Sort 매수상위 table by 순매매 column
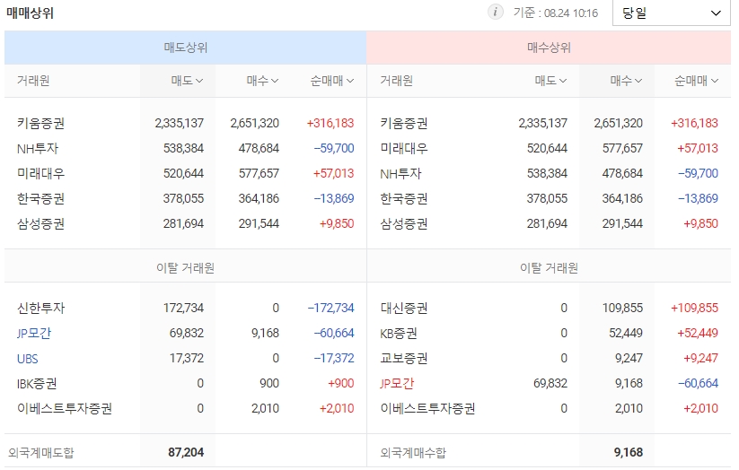Viewport: 739px width, 470px height. (696, 81)
